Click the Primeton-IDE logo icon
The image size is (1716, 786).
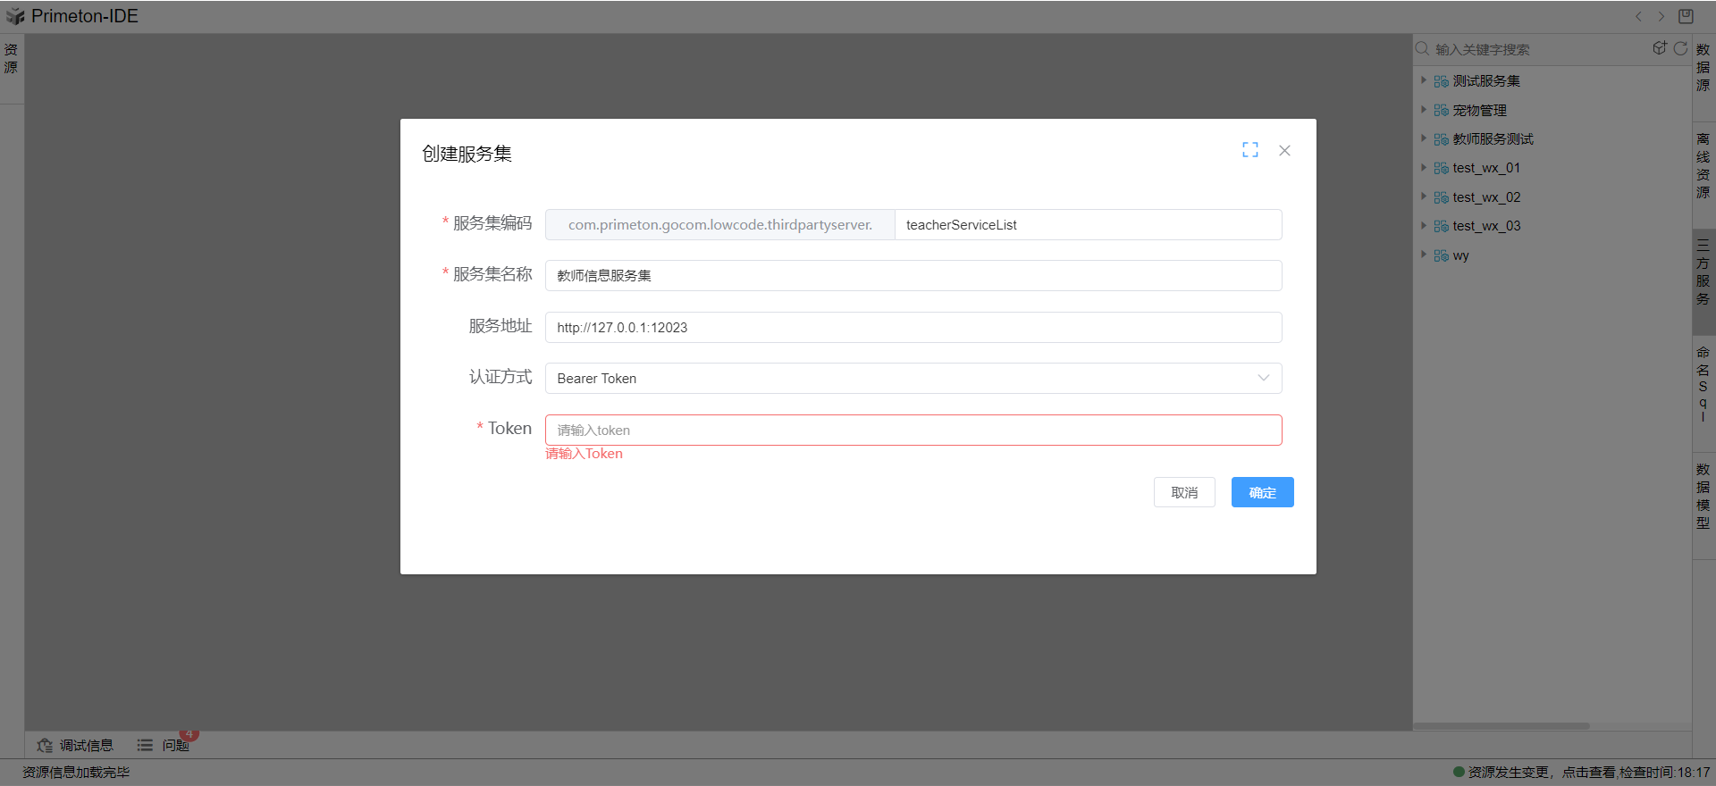[15, 16]
